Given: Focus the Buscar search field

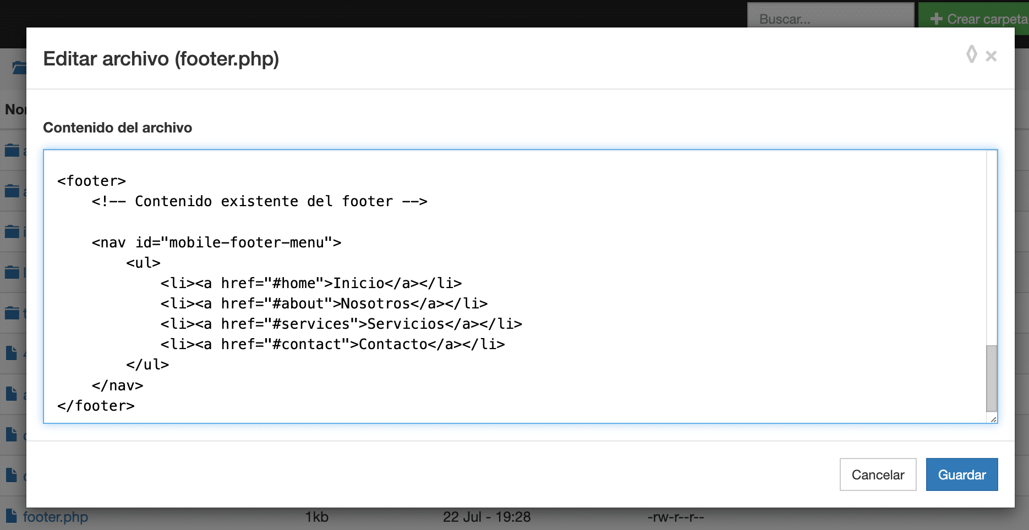Looking at the screenshot, I should (x=830, y=19).
